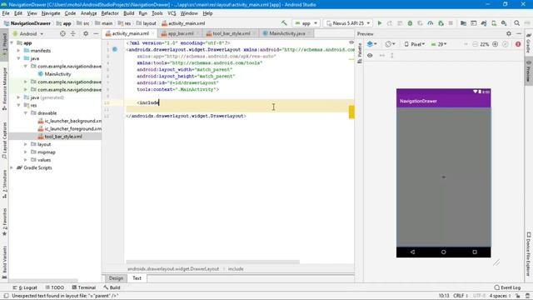Toggle the Favorites side tab
The height and width of the screenshot is (300, 533).
pos(4,222)
